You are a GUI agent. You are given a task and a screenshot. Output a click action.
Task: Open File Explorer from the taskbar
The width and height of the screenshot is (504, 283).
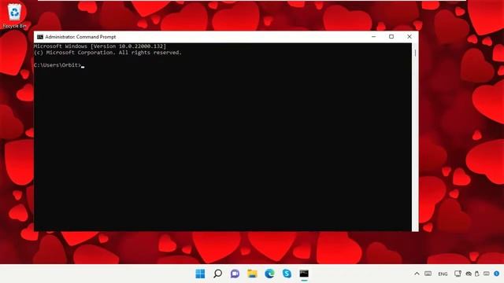[x=252, y=274]
